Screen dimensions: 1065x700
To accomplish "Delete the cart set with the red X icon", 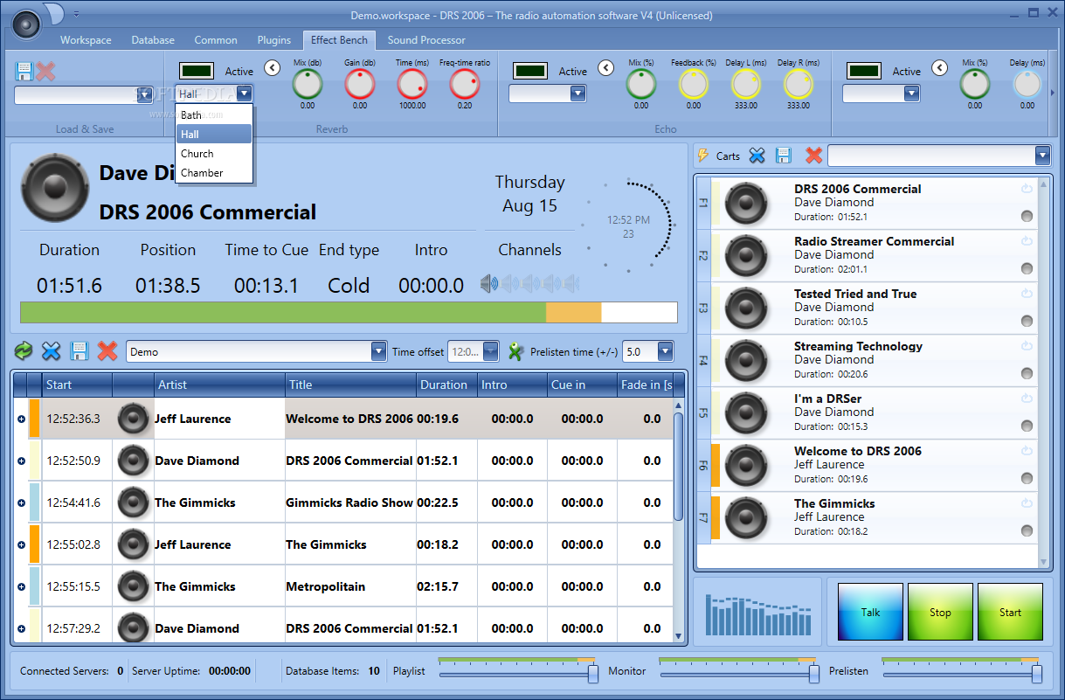I will [x=813, y=156].
